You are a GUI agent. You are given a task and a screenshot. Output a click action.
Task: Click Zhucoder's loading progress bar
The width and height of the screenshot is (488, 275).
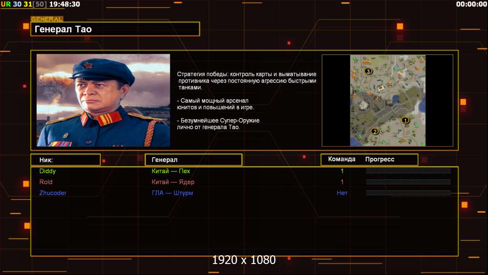click(408, 193)
